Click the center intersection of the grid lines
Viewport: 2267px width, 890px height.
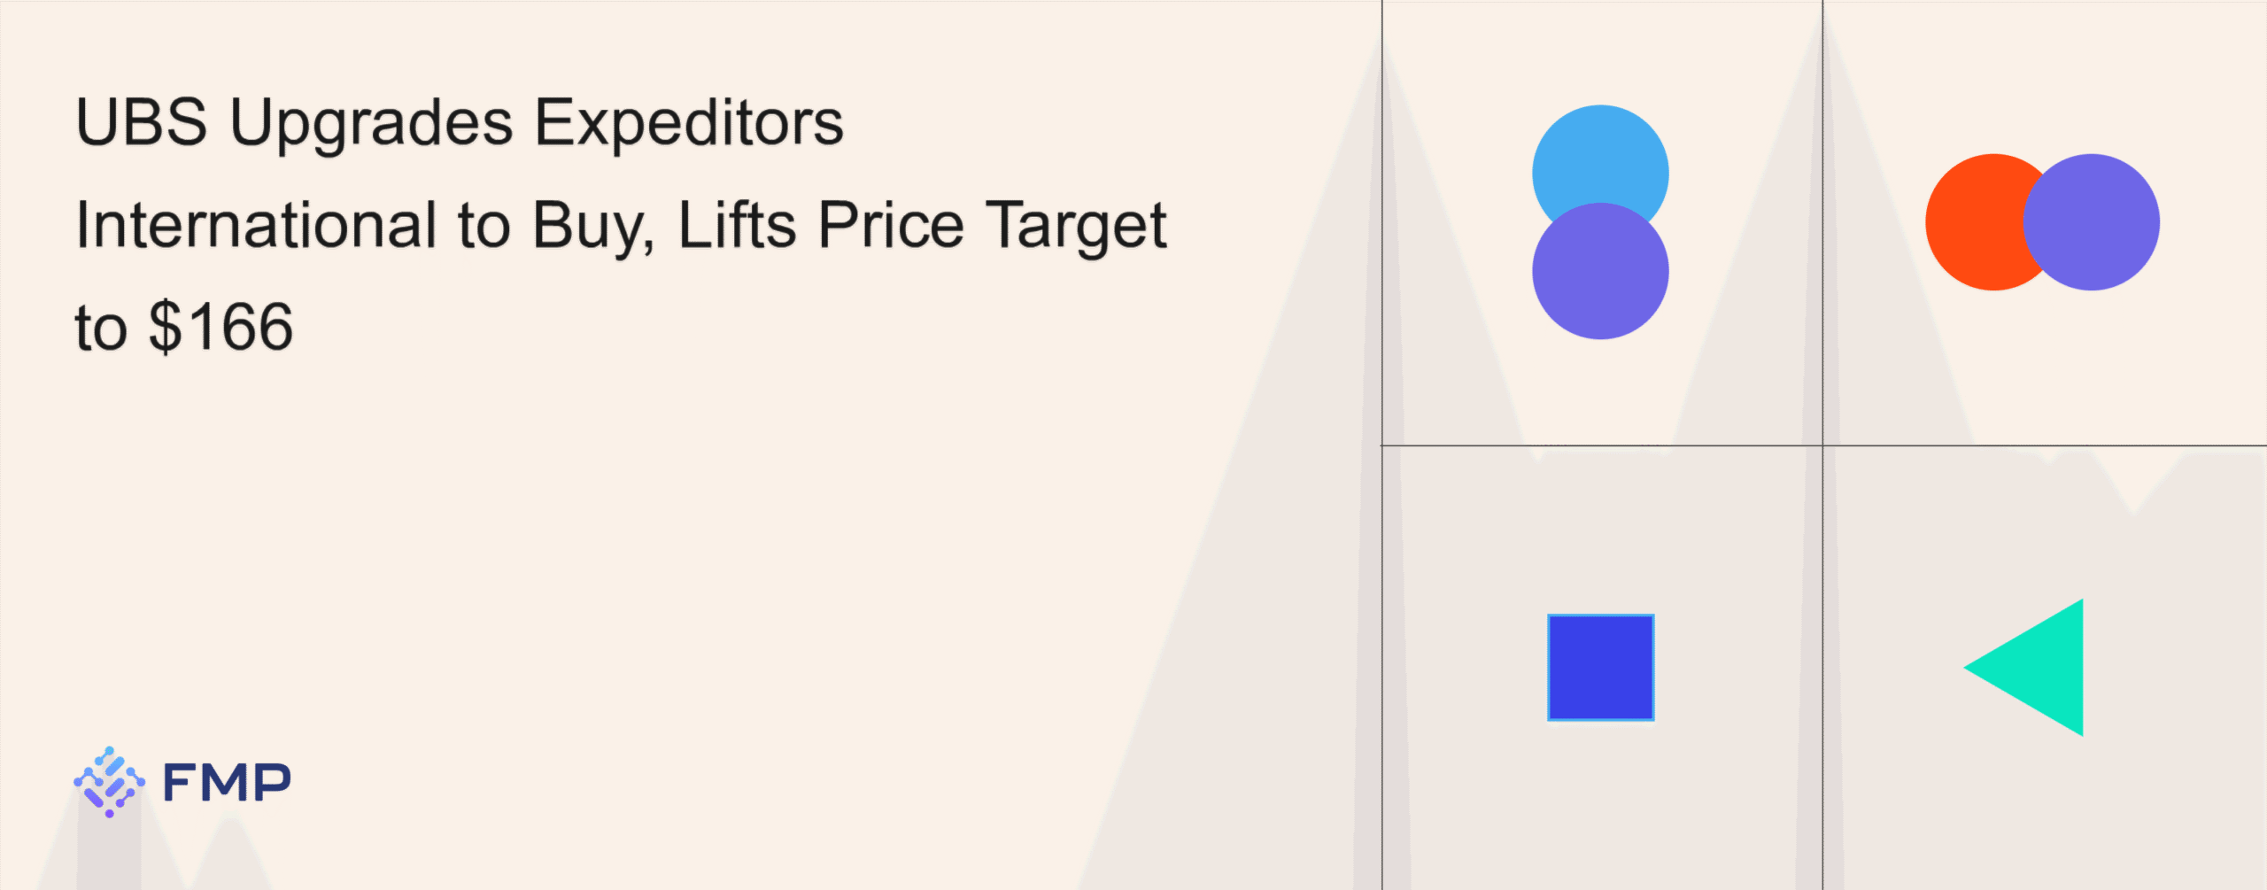coord(1822,445)
